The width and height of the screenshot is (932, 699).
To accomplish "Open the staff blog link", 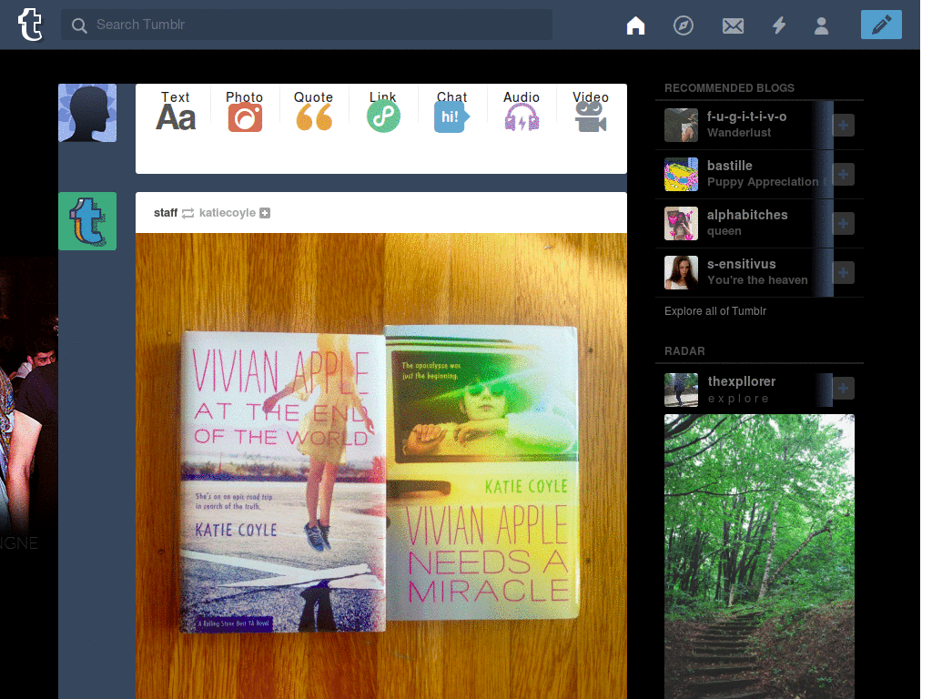I will click(166, 213).
